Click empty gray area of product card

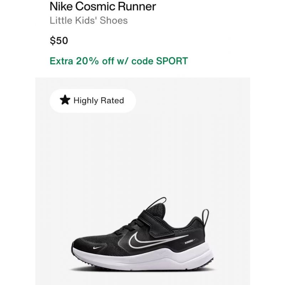click(x=143, y=155)
